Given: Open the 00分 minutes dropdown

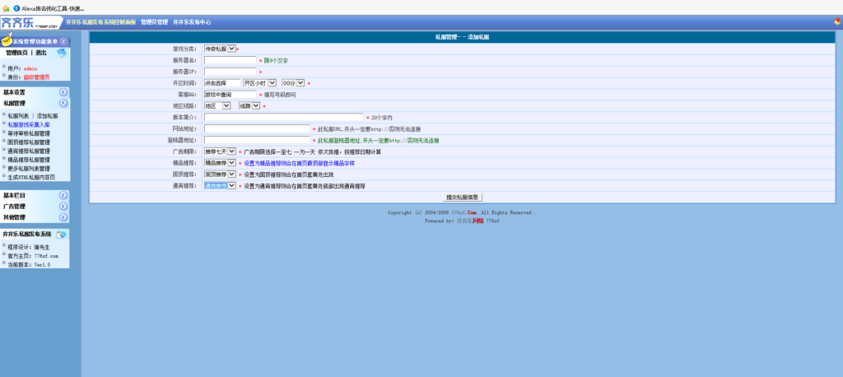Looking at the screenshot, I should pos(293,83).
